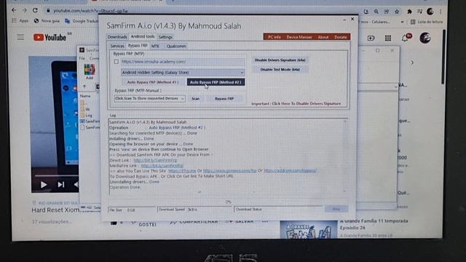Open the addrom.com bypass link
The height and width of the screenshot is (262, 466).
[x=290, y=171]
